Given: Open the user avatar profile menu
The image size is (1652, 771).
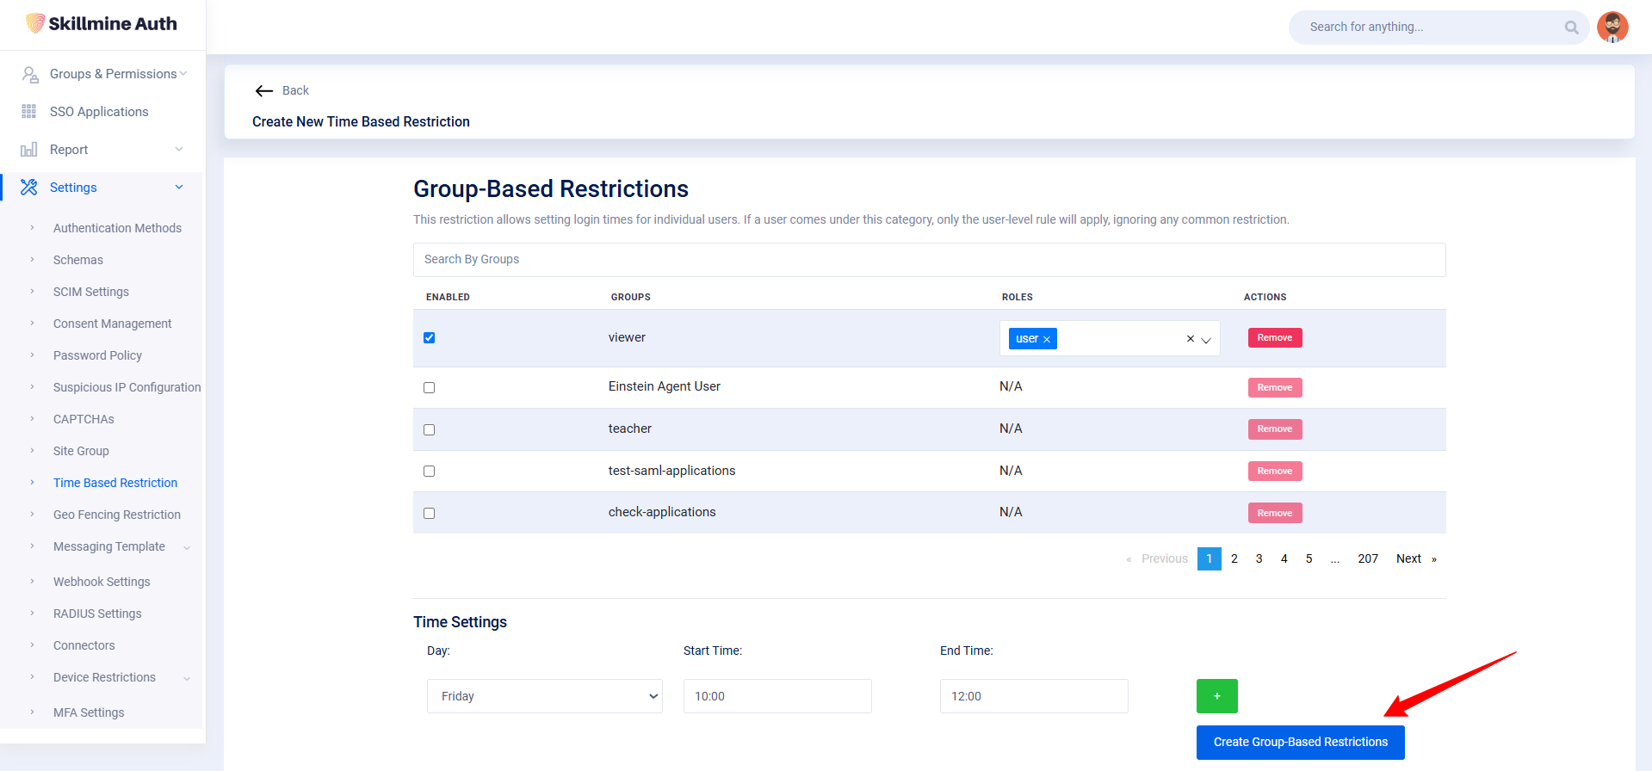Looking at the screenshot, I should pyautogui.click(x=1612, y=28).
